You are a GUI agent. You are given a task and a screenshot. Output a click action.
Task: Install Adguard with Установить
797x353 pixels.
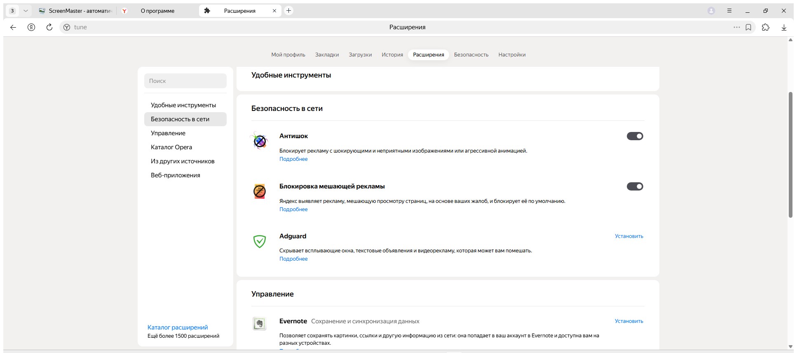(629, 236)
